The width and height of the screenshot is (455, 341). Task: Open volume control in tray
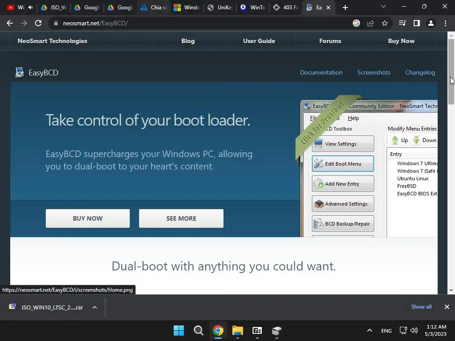click(x=414, y=330)
